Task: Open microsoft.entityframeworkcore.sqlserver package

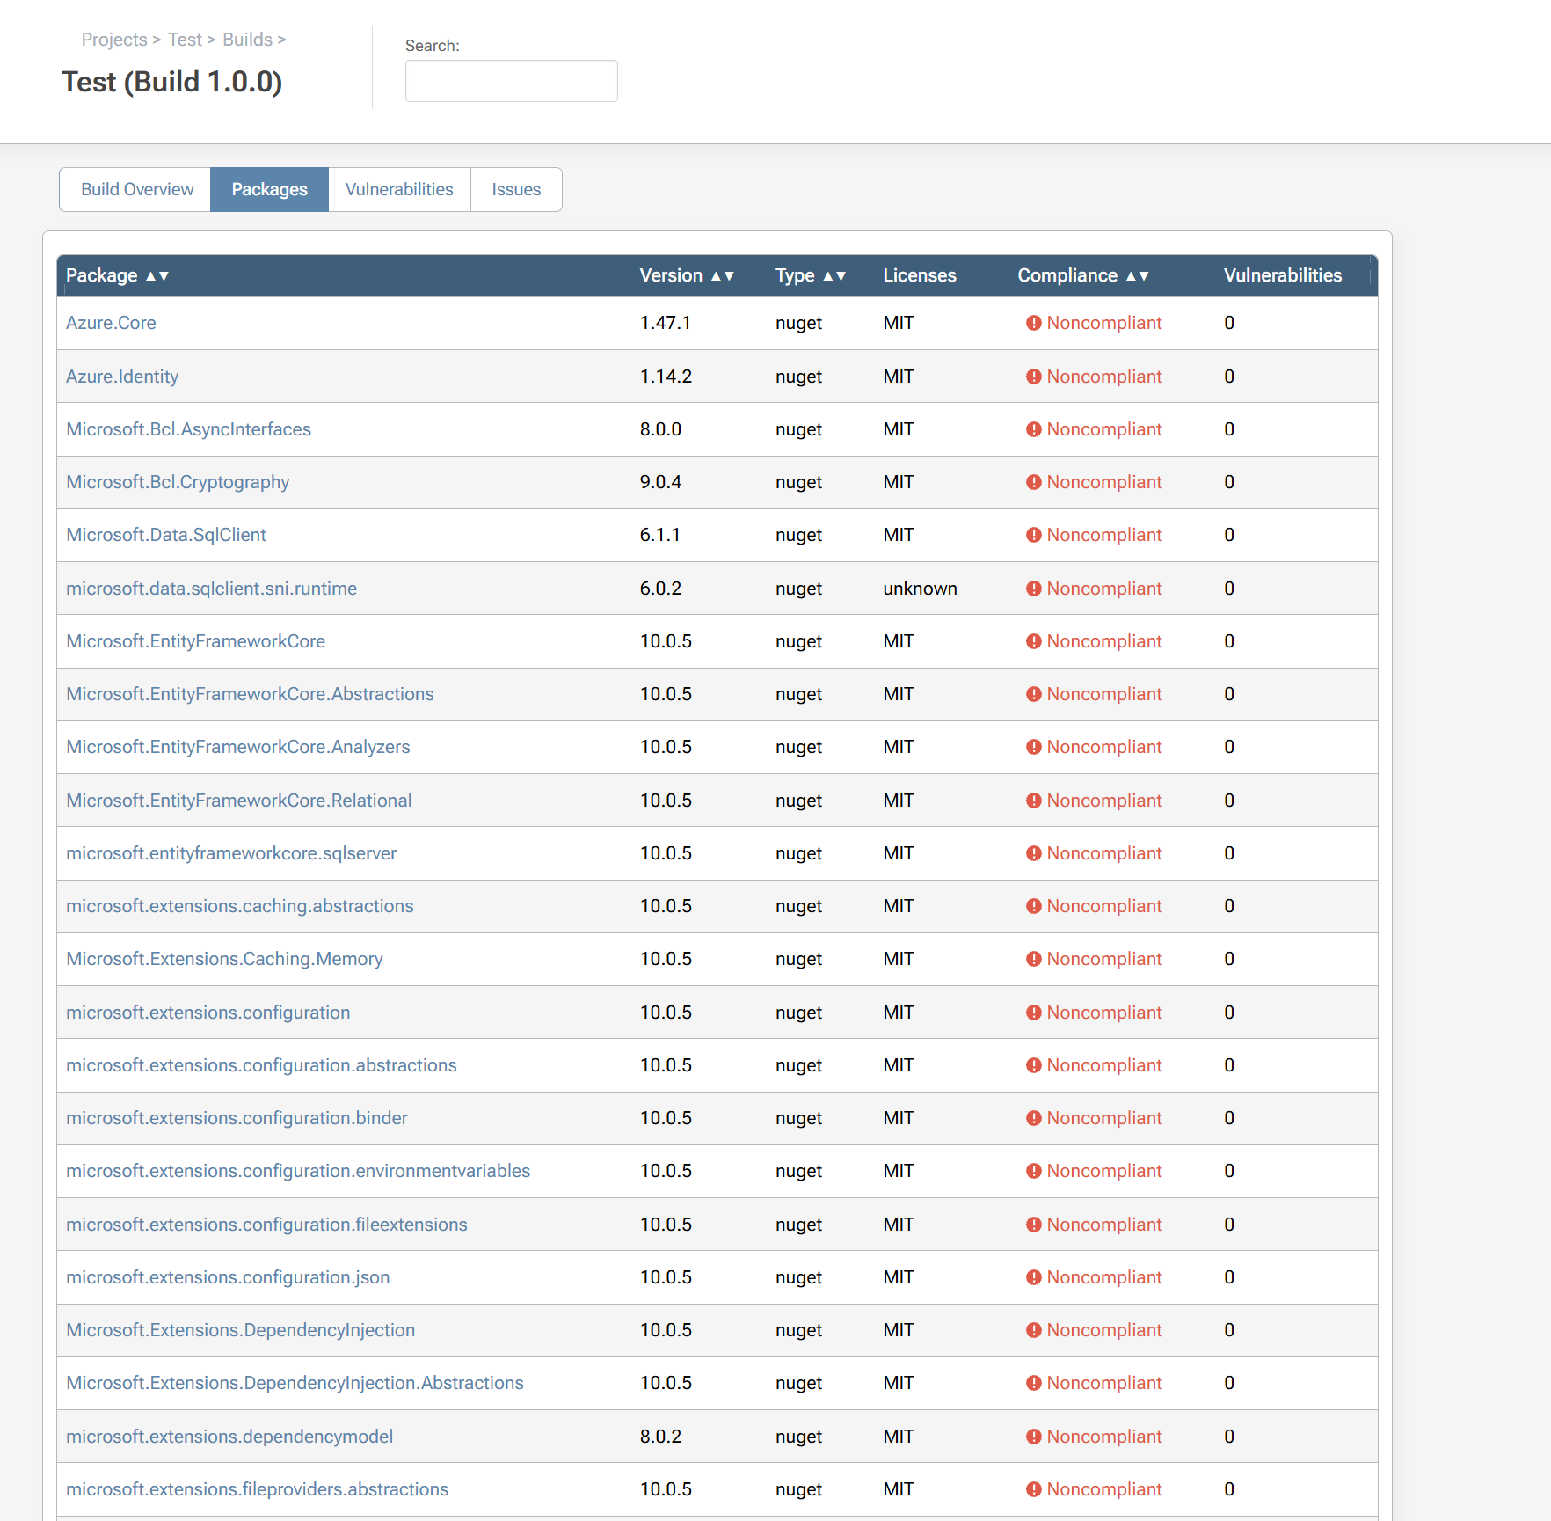Action: pos(231,853)
